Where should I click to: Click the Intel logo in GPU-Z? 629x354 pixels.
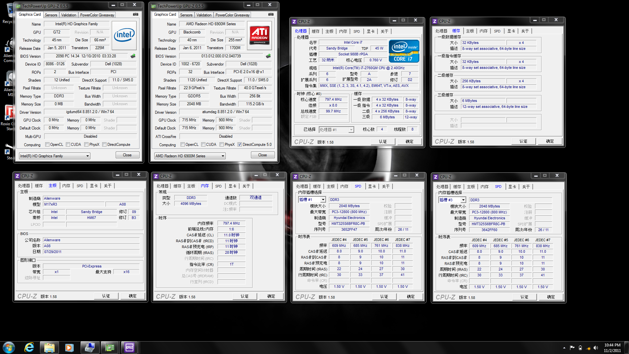click(124, 35)
